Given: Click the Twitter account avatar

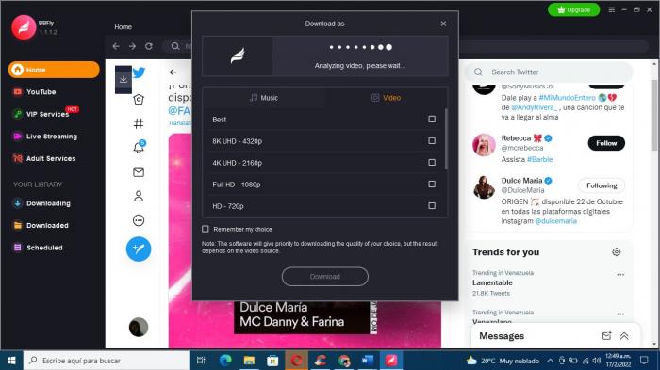Looking at the screenshot, I should (x=139, y=327).
